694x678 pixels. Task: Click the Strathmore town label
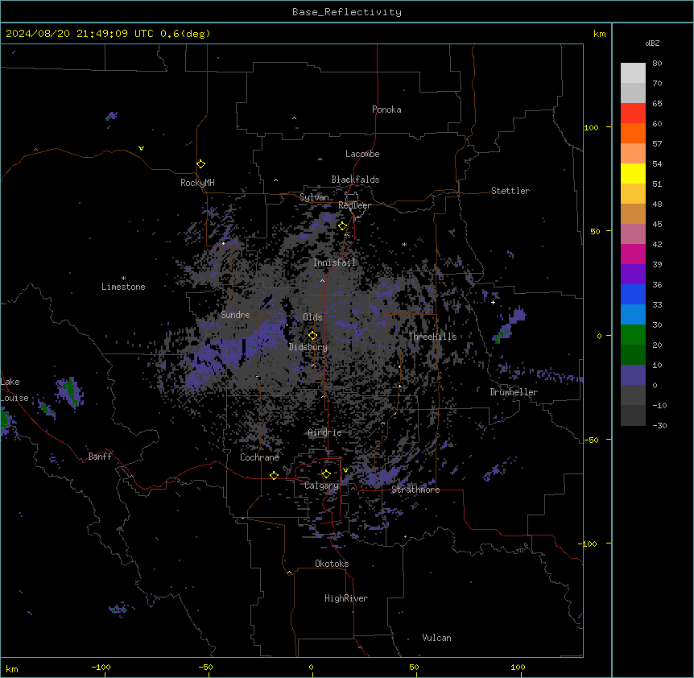click(415, 490)
